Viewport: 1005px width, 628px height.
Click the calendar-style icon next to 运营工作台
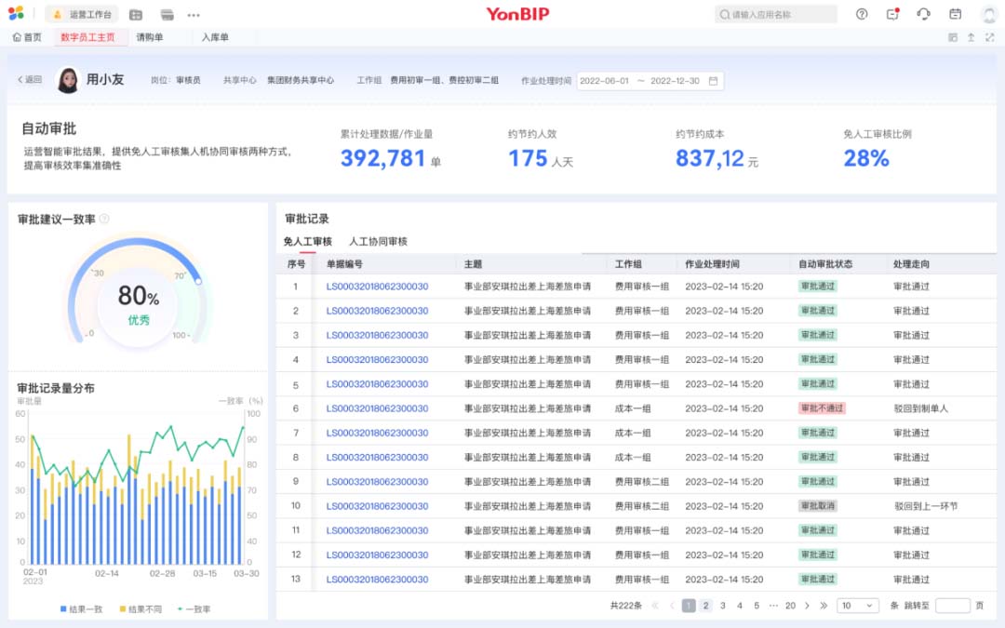click(x=135, y=14)
